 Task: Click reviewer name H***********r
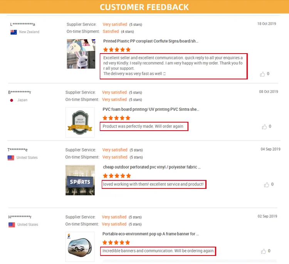20,217
